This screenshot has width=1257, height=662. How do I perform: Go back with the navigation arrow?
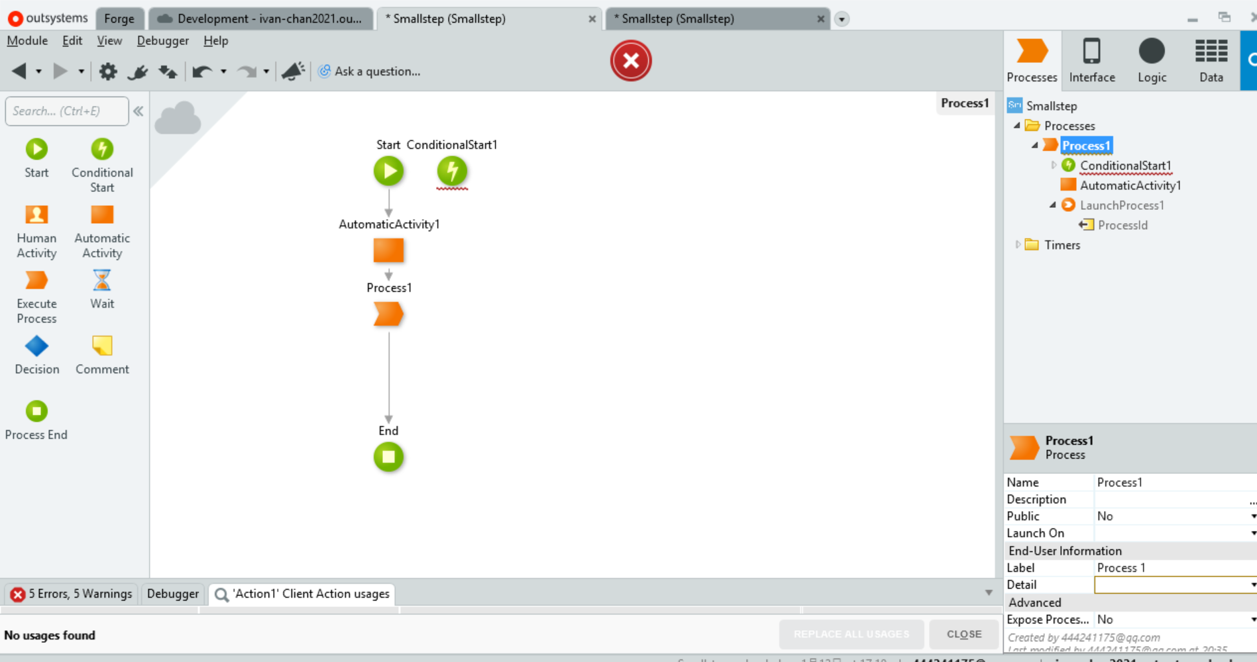point(19,71)
